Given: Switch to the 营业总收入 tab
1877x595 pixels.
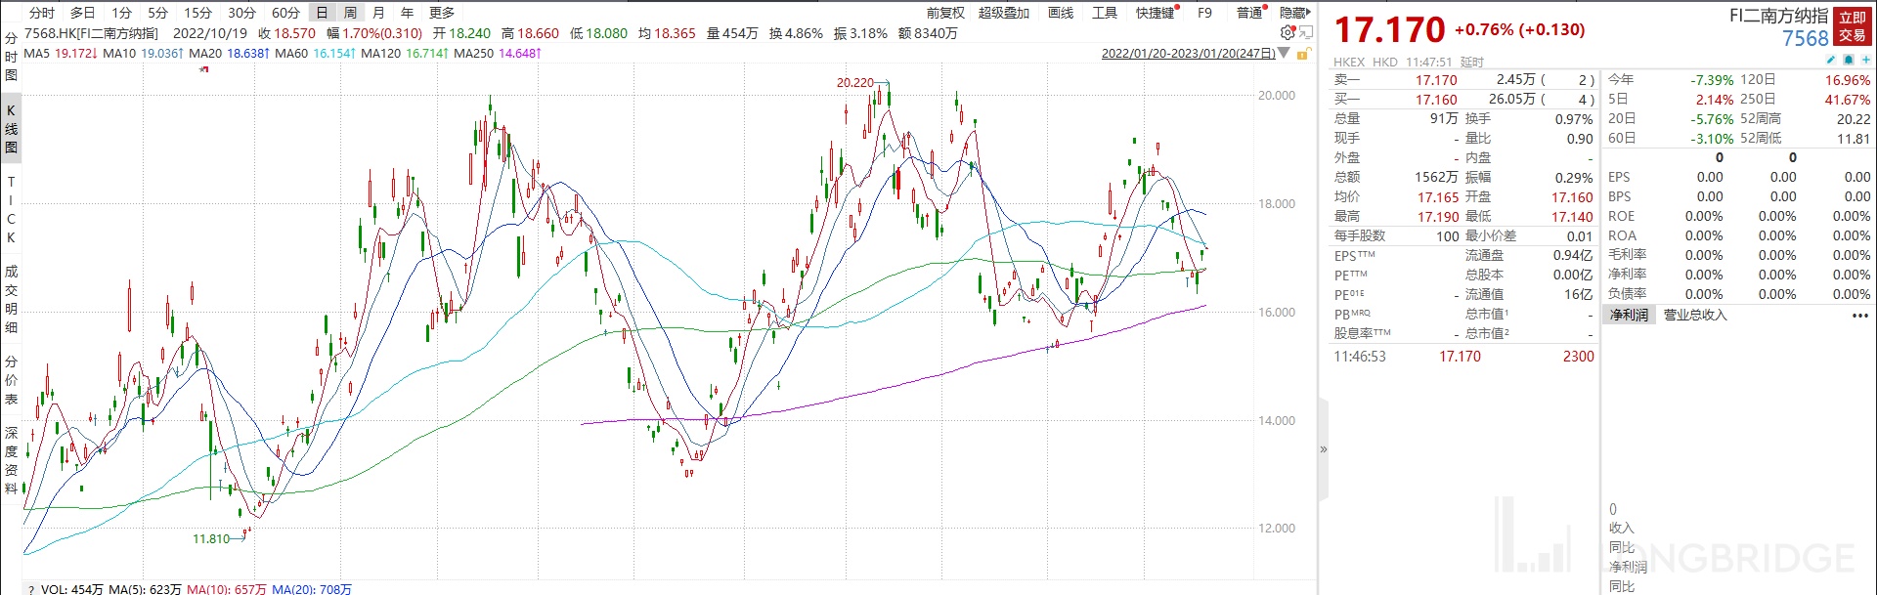Looking at the screenshot, I should (x=1695, y=316).
